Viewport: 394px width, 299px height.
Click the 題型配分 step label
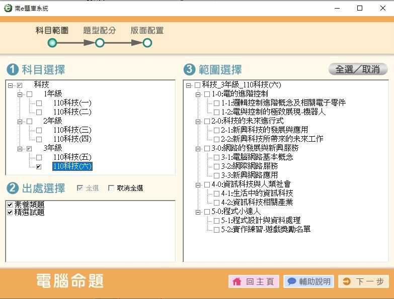point(100,30)
